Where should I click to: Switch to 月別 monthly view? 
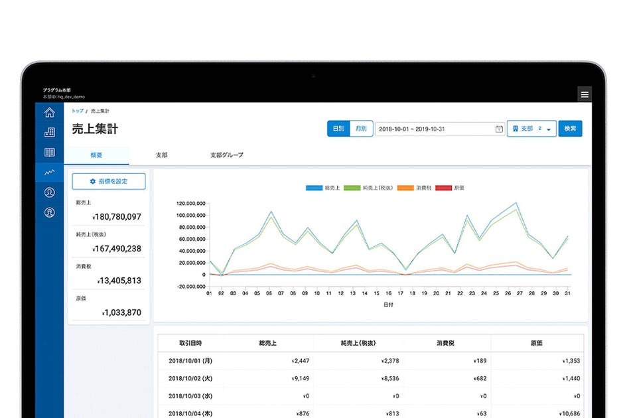361,129
